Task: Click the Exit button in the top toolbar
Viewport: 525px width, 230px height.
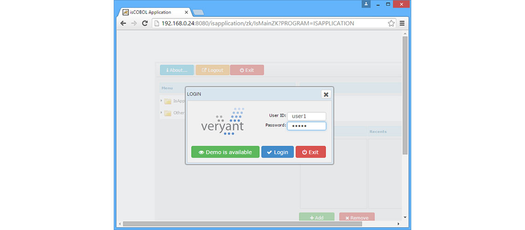Action: coord(247,70)
